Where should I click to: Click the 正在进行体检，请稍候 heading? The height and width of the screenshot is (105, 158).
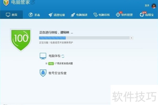point(56,33)
